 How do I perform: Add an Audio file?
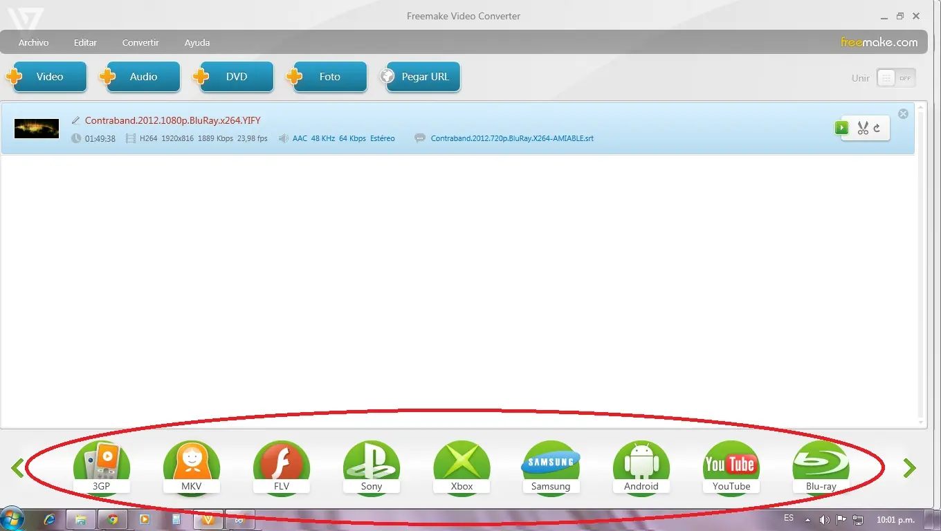pyautogui.click(x=140, y=77)
